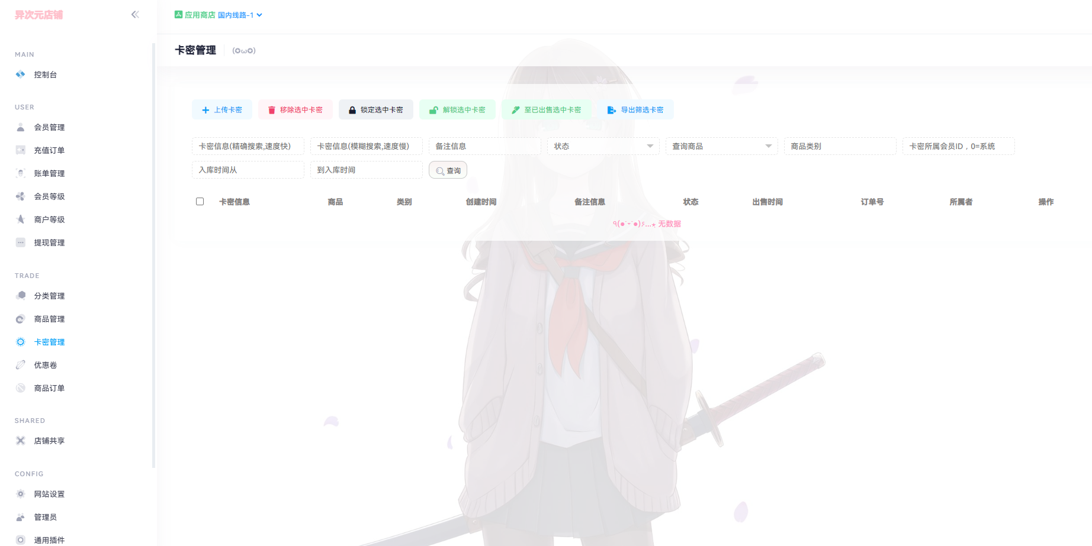Focus the 卡密信息(精确搜索,速度快) field
This screenshot has width=1092, height=546.
click(x=248, y=146)
